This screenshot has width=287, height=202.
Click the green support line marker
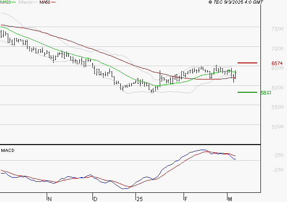pyautogui.click(x=247, y=92)
